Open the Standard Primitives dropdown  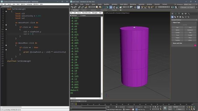pyautogui.click(x=184, y=20)
